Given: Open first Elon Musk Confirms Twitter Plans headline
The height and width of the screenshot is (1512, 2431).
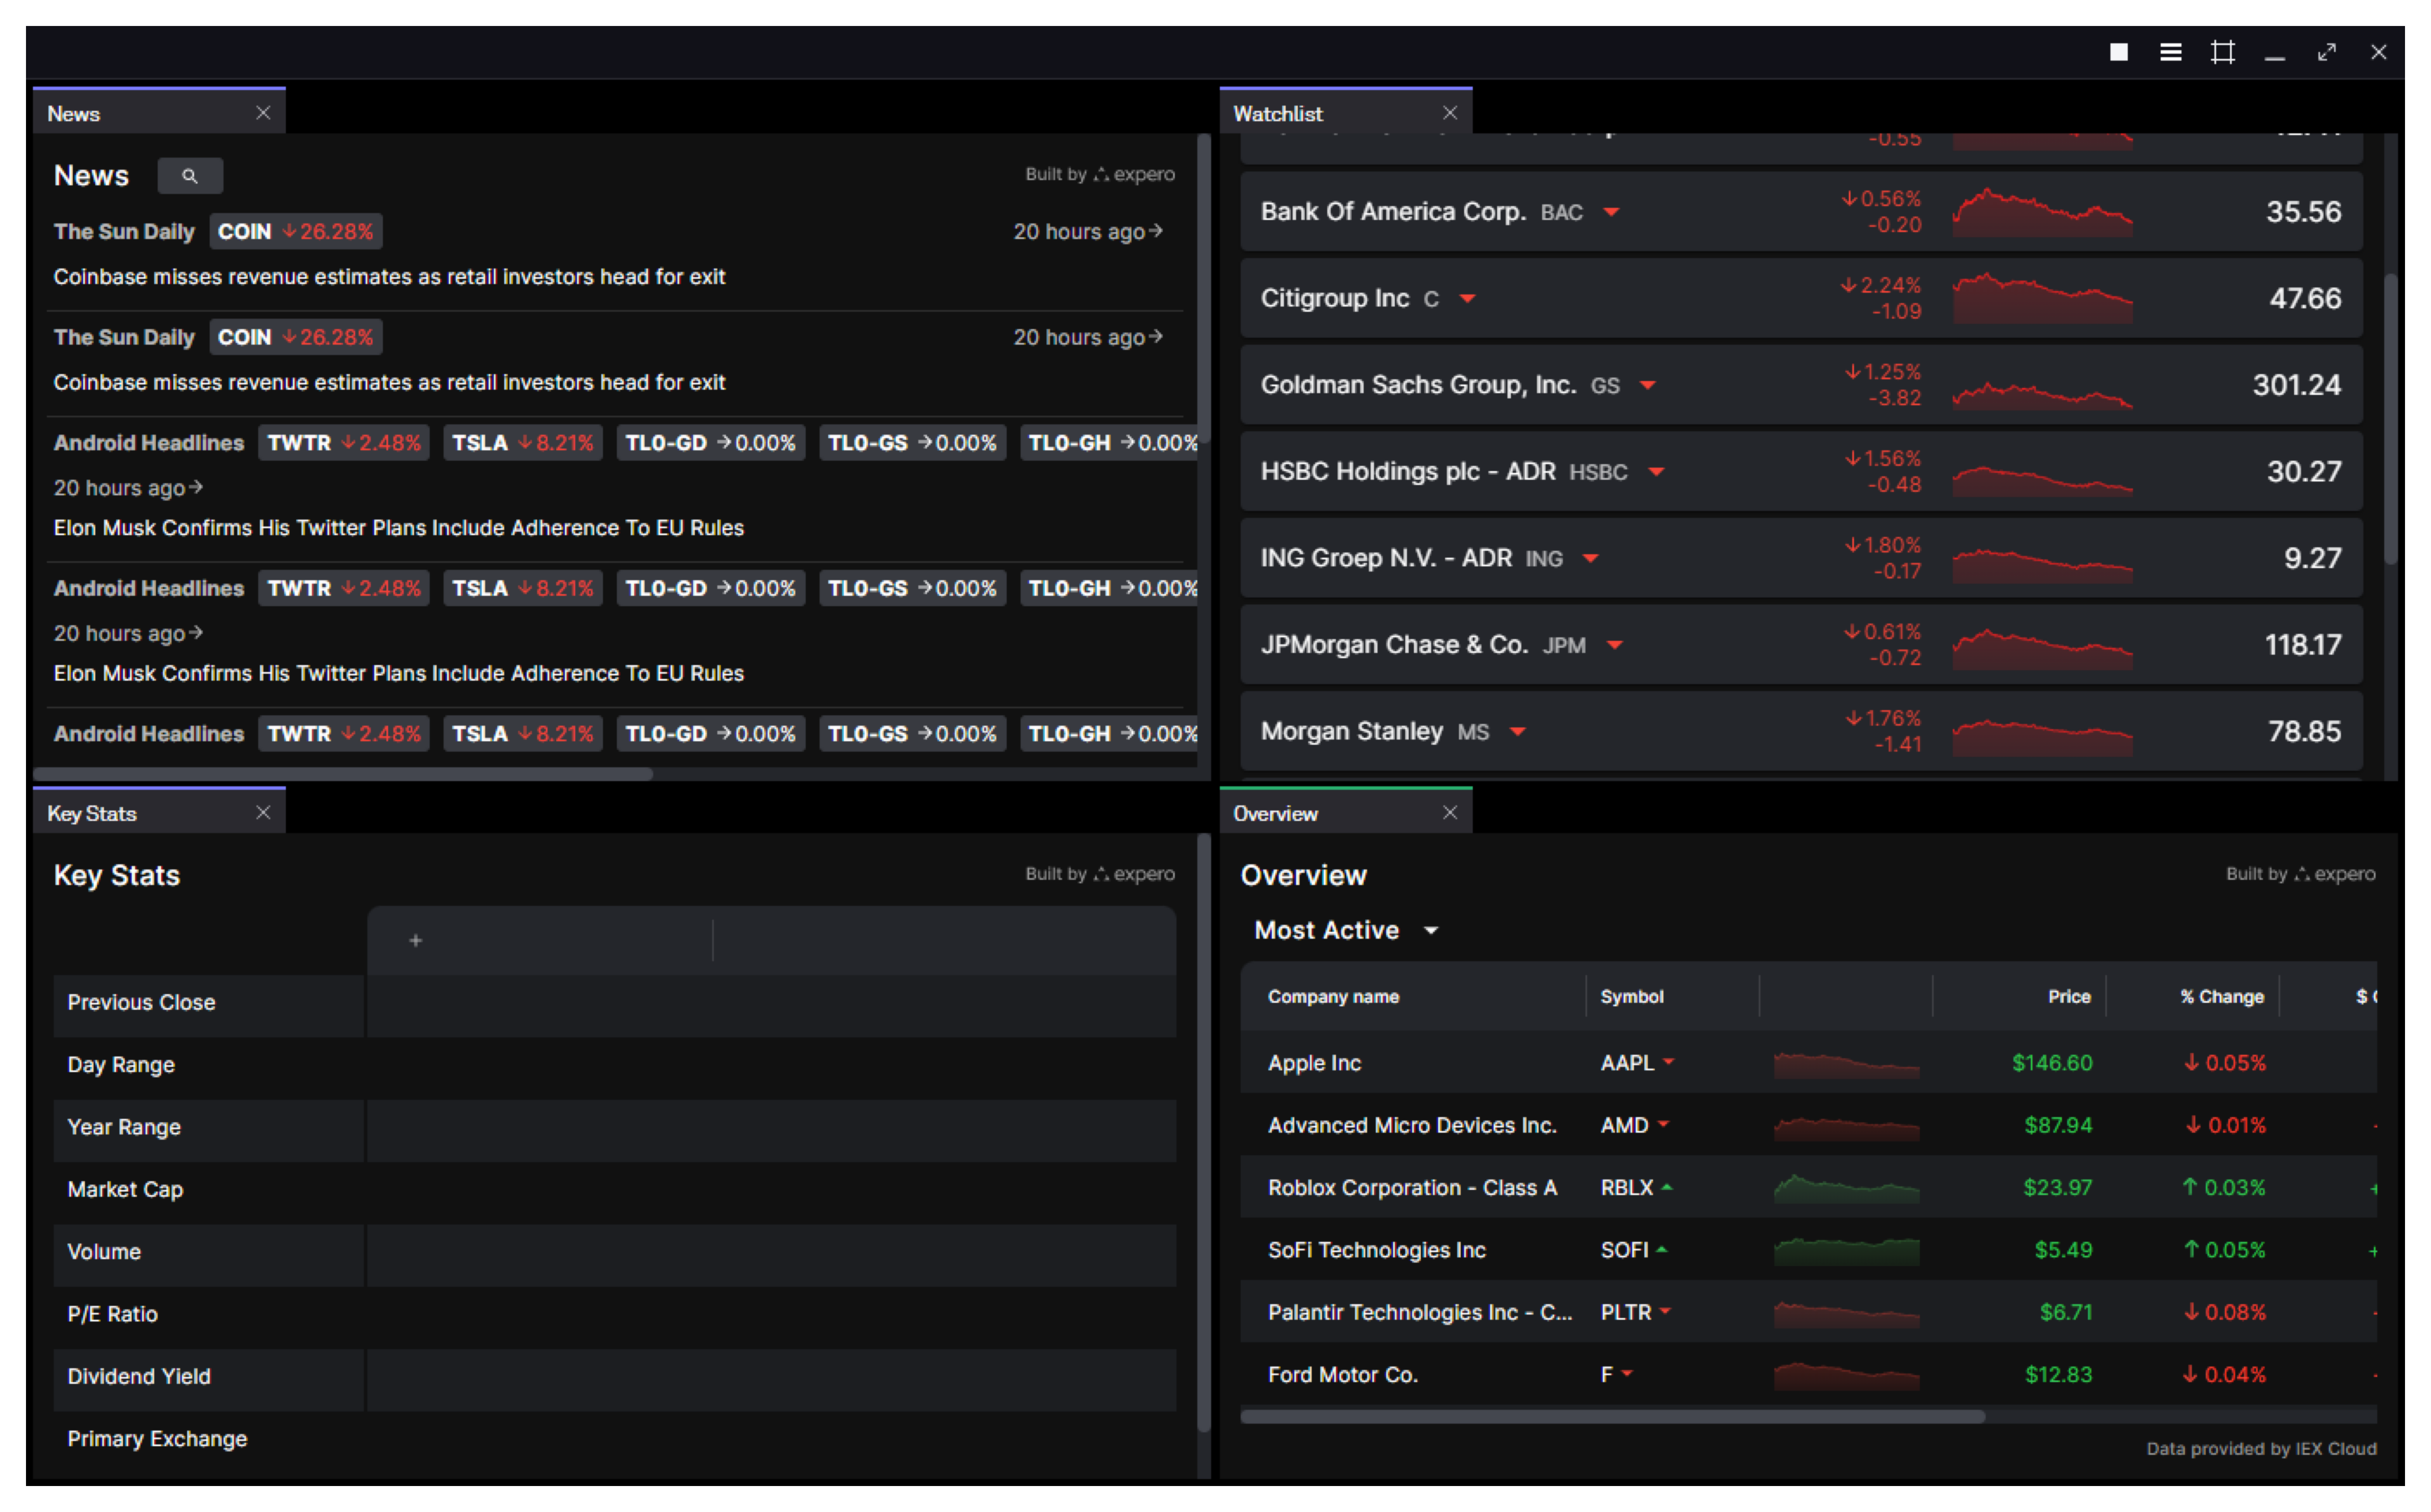Looking at the screenshot, I should pyautogui.click(x=398, y=528).
